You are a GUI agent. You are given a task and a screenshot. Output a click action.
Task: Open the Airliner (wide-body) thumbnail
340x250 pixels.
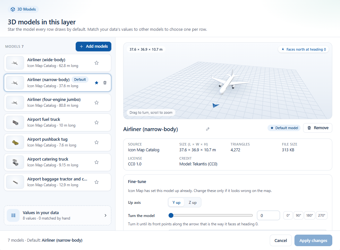coord(15,63)
